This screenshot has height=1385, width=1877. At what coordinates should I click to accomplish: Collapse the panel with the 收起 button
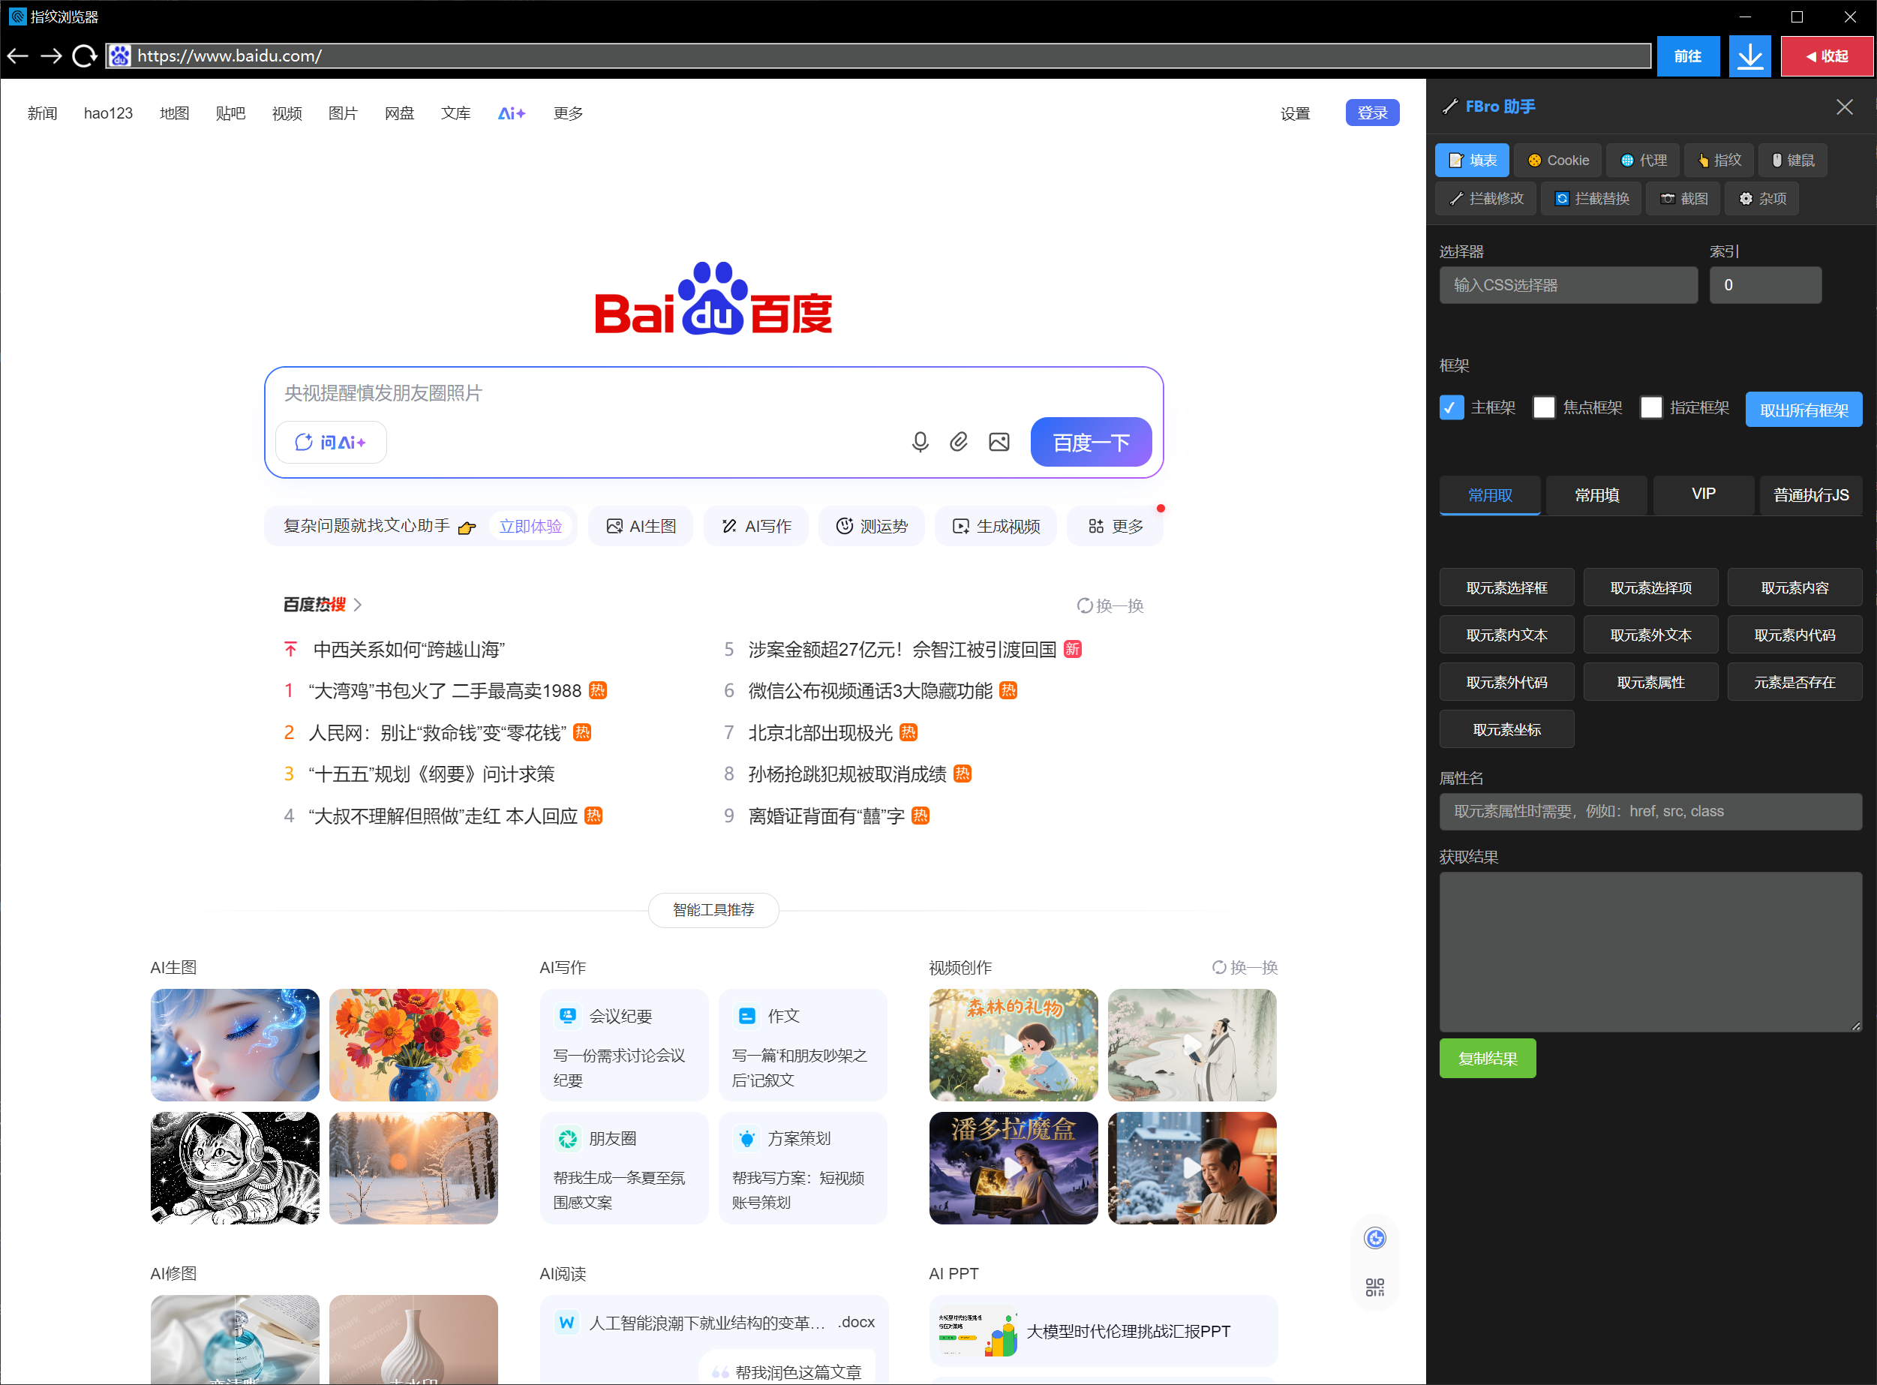click(1827, 56)
